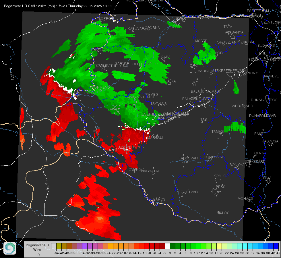Viewport: 281px width, 258px height.
Task: Click the KOMLO city label
Action: click(220, 176)
